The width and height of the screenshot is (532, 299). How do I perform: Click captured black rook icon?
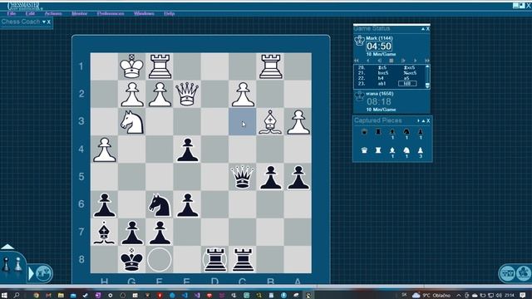tap(378, 131)
